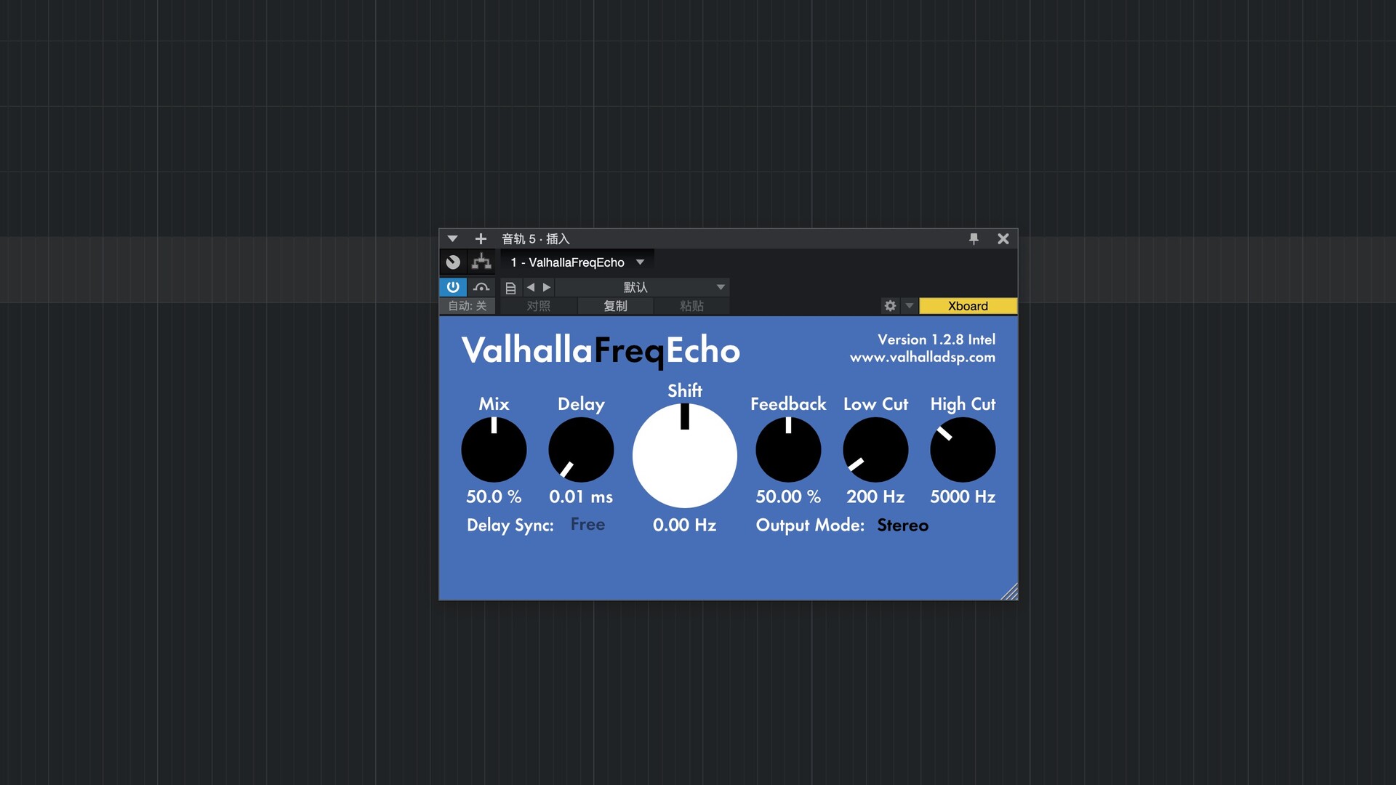
Task: Toggle automation mode 自动: 关
Action: [x=468, y=306]
